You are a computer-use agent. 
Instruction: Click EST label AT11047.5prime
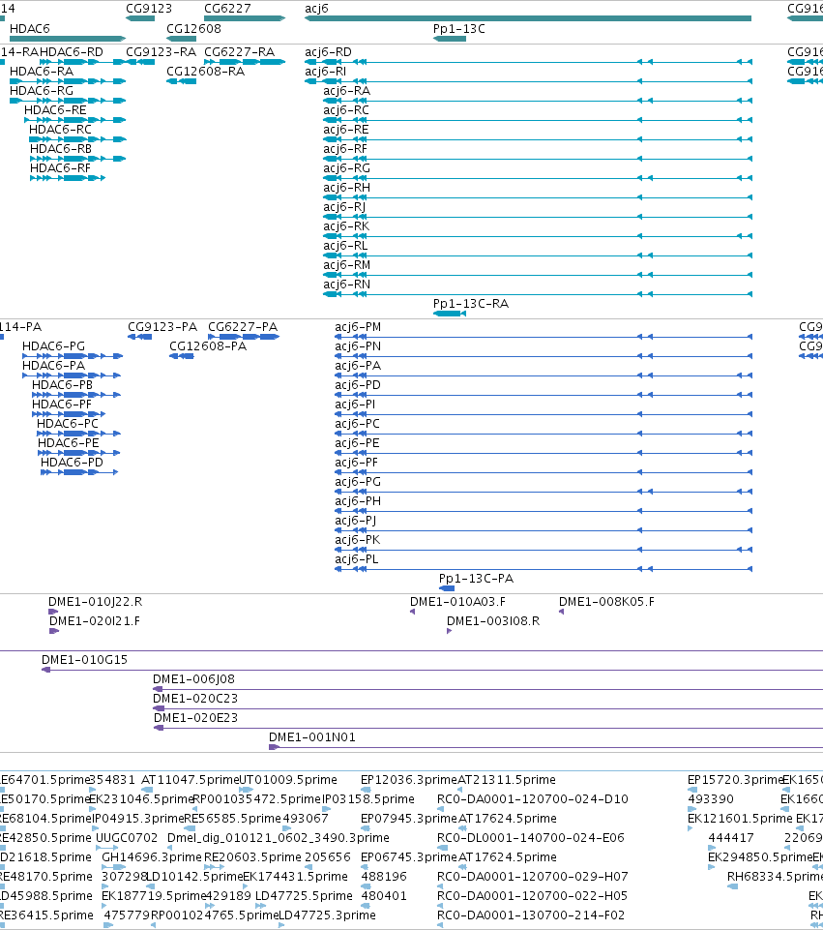point(190,779)
